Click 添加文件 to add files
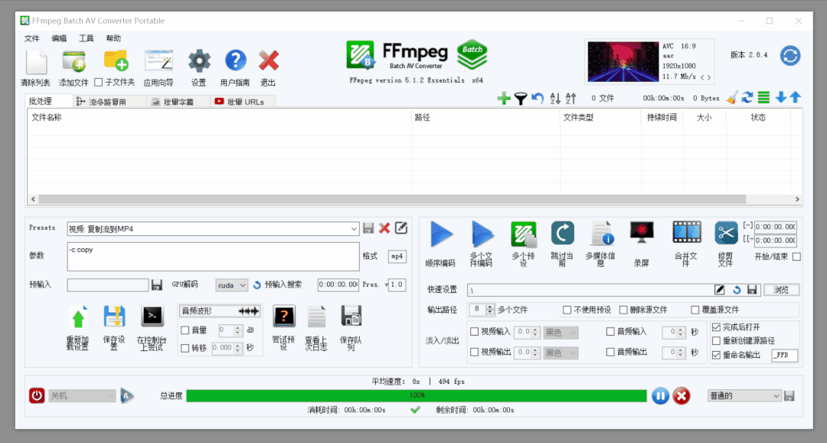Screen dimensions: 827x443 click(x=72, y=61)
